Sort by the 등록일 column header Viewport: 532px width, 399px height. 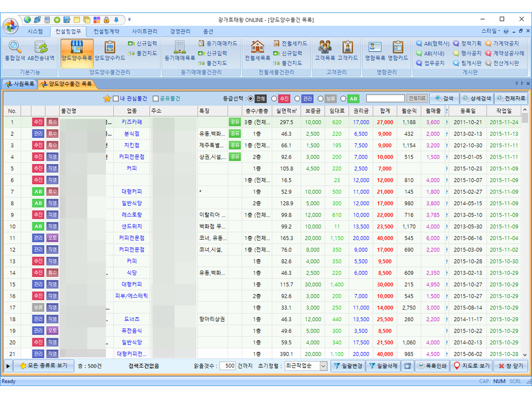[x=468, y=111]
